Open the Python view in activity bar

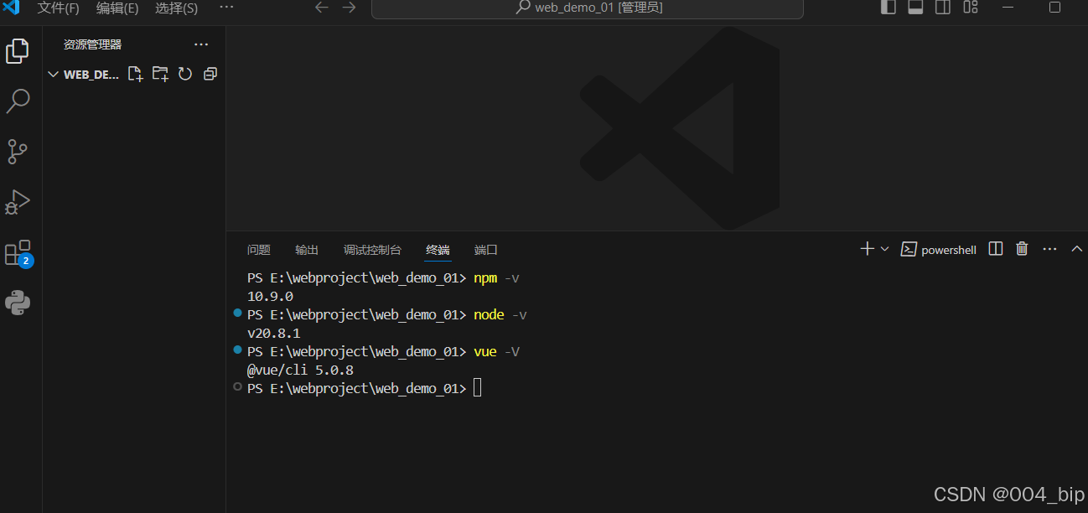pyautogui.click(x=18, y=303)
